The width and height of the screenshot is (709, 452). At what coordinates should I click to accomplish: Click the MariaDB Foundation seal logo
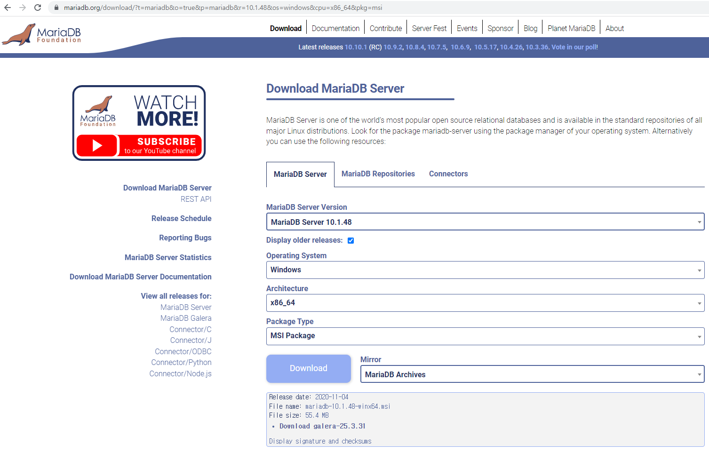click(x=42, y=34)
